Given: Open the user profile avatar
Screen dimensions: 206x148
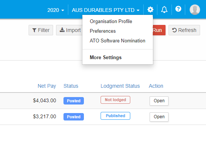Looking at the screenshot, I should (195, 10).
